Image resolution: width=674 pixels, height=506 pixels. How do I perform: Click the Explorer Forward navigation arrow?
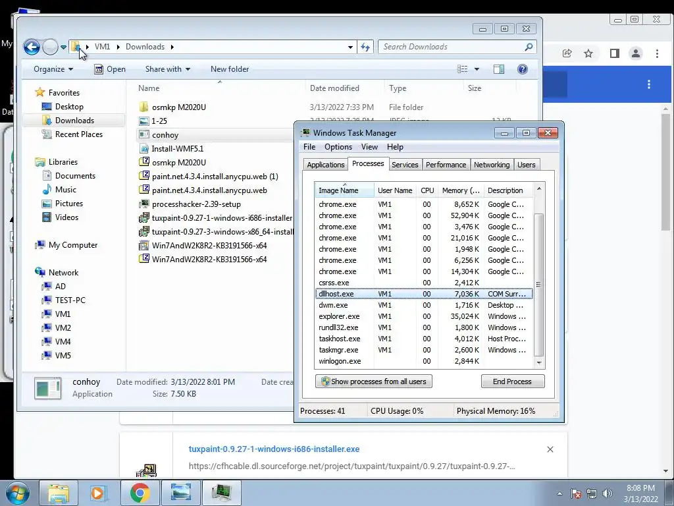pyautogui.click(x=50, y=47)
